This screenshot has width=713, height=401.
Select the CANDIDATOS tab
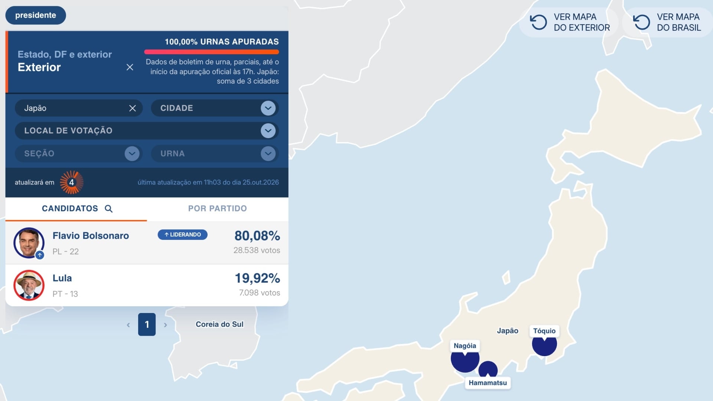tap(76, 209)
